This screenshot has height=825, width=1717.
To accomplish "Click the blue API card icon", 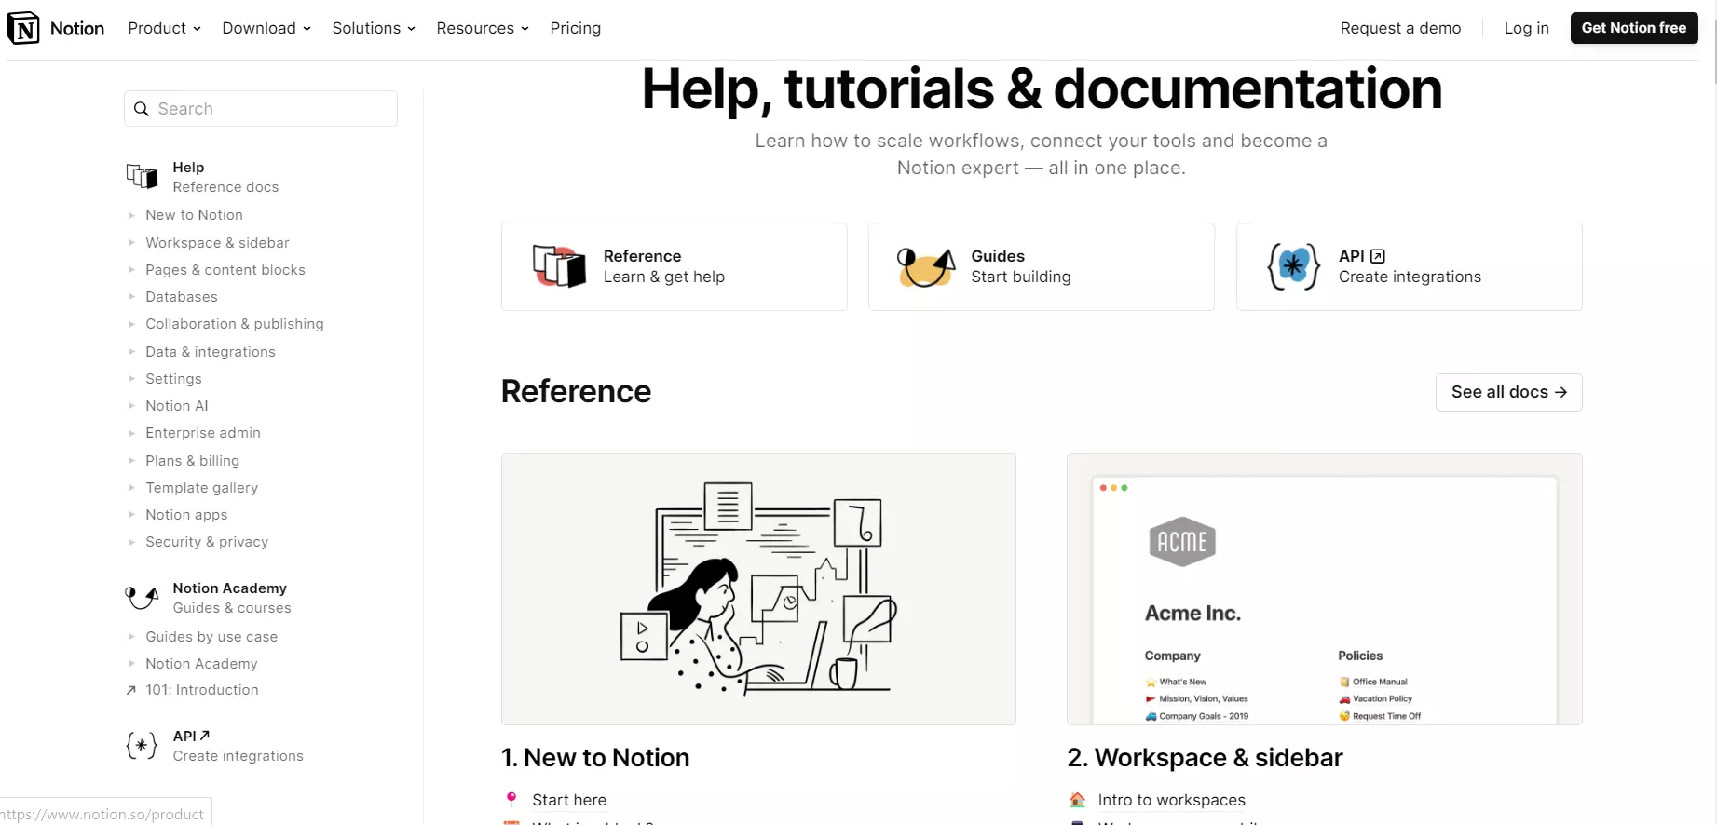I will [x=1293, y=266].
